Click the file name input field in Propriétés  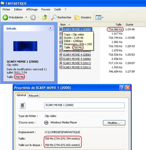tap(84, 105)
